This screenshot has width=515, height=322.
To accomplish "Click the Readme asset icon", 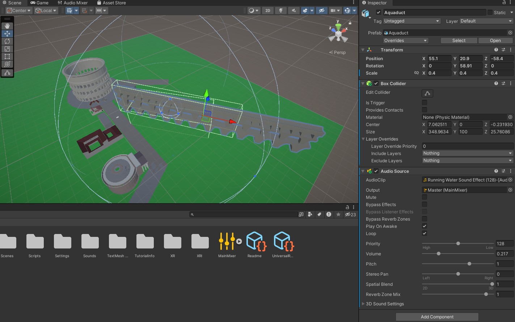I will click(254, 242).
